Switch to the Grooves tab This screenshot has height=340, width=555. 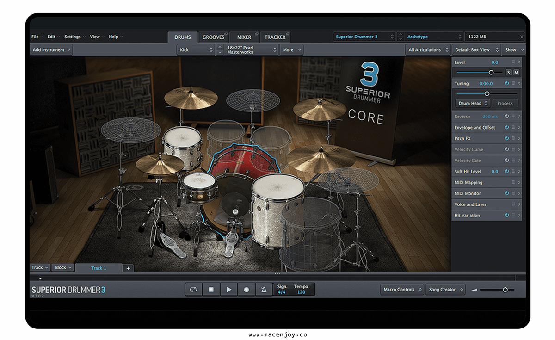(x=214, y=37)
